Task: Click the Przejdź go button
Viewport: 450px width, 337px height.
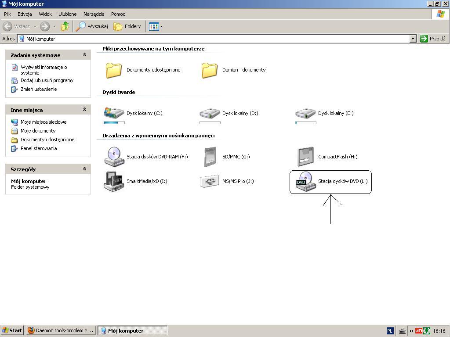Action: [433, 39]
